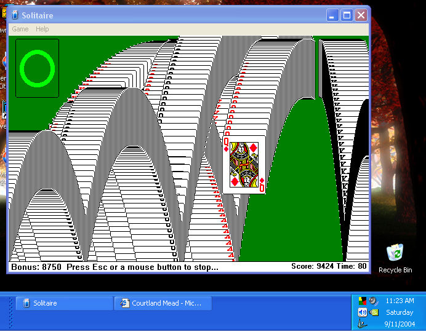Open Courtland Mead browser taskbar button
Image resolution: width=426 pixels, height=332 pixels.
tap(163, 303)
